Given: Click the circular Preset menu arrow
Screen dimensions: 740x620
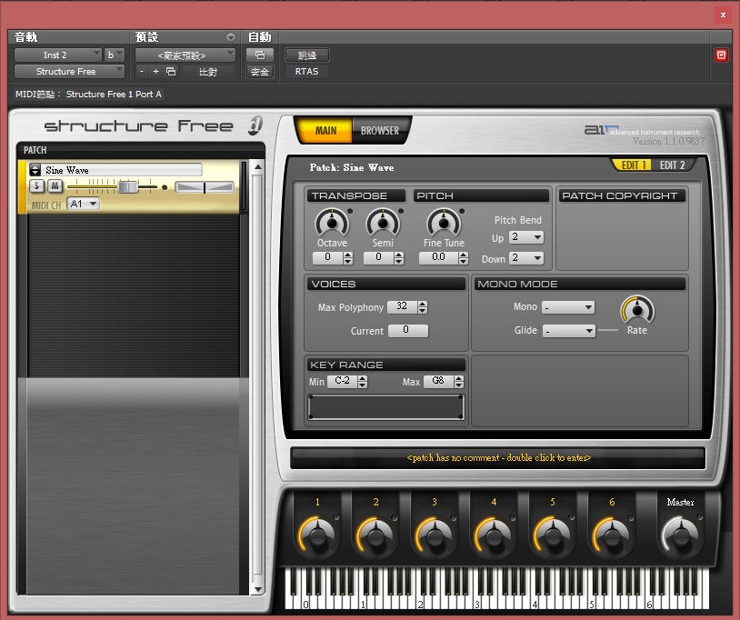Looking at the screenshot, I should (231, 36).
